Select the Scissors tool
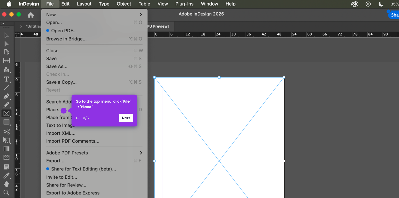This screenshot has width=399, height=198. pos(7,132)
